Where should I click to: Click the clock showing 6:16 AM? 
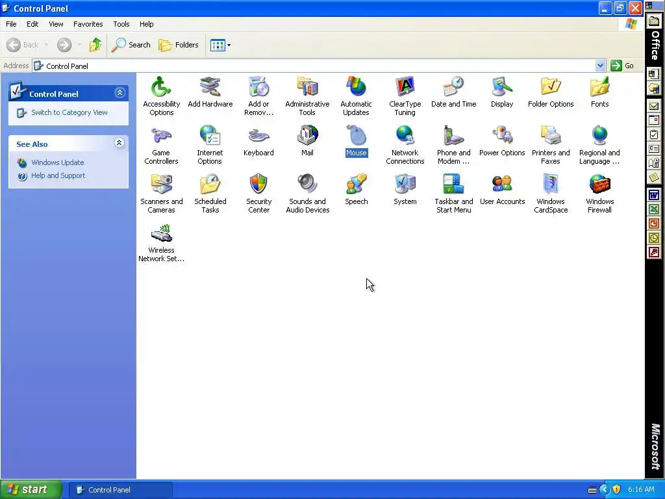click(x=641, y=490)
